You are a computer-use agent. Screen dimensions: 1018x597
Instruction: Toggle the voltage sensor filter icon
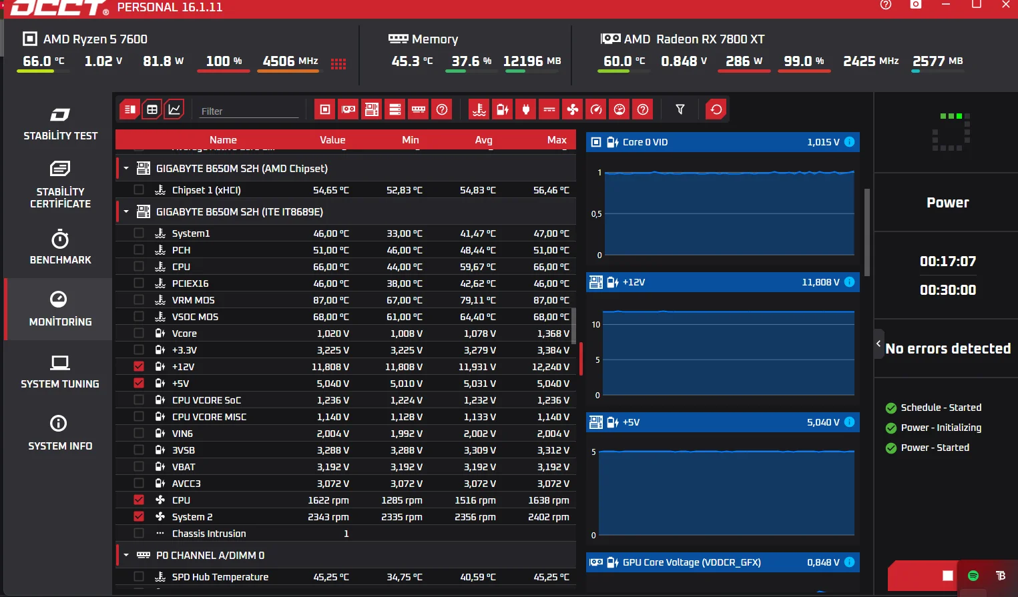(503, 109)
